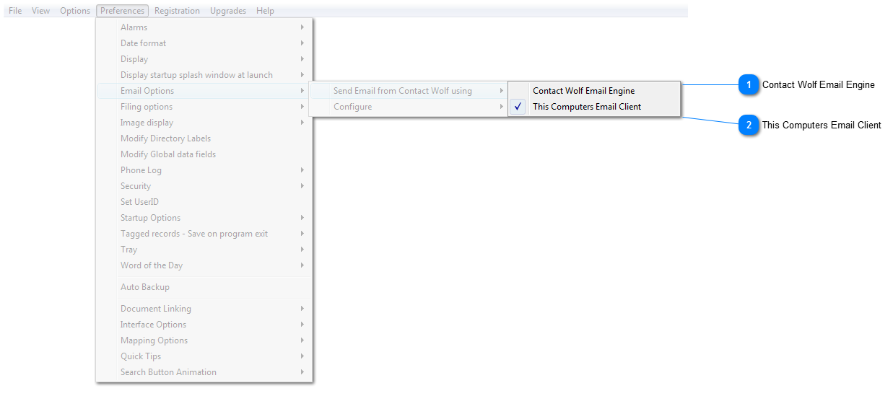Open the Upgrades menu
The width and height of the screenshot is (893, 396).
(228, 11)
